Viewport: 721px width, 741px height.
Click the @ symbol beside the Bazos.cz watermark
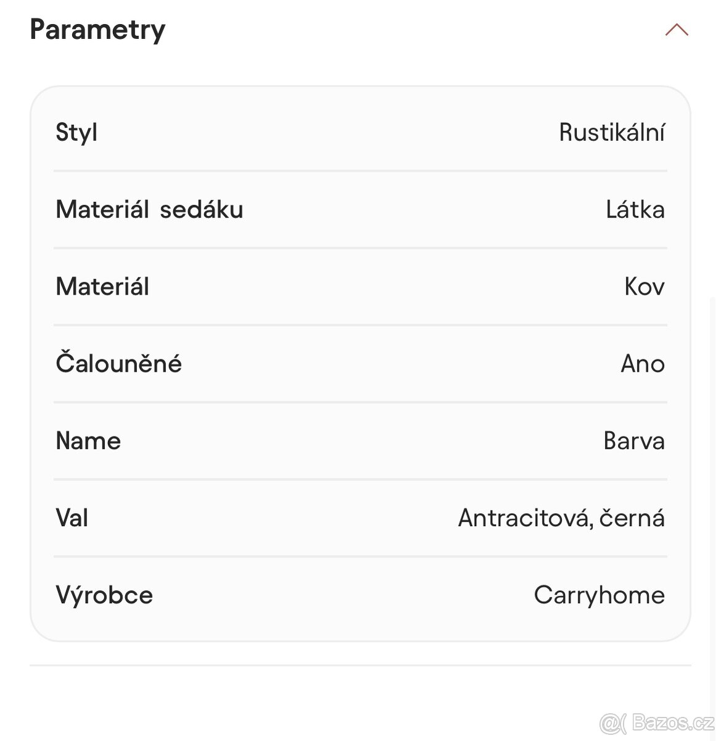tap(609, 722)
